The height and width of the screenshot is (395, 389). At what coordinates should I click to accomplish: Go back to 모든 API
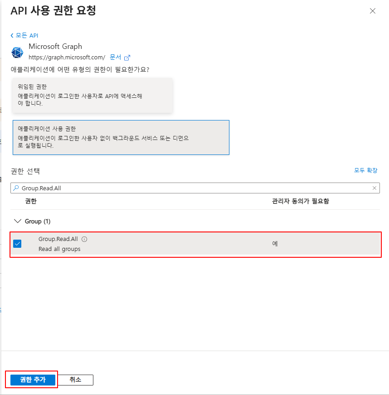click(24, 35)
